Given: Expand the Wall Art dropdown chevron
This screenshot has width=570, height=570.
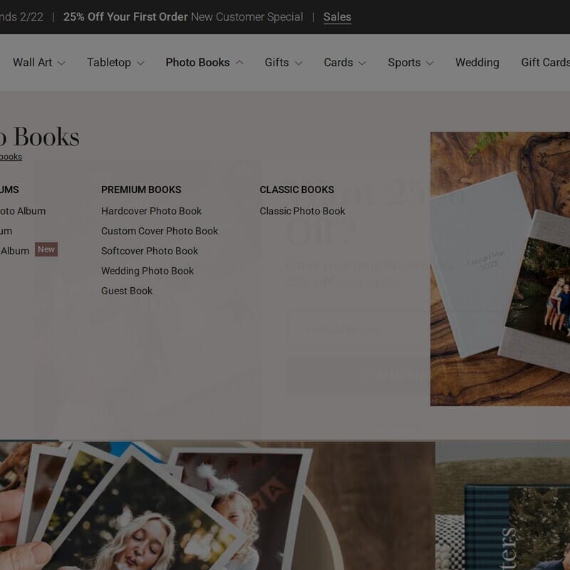Looking at the screenshot, I should point(61,63).
